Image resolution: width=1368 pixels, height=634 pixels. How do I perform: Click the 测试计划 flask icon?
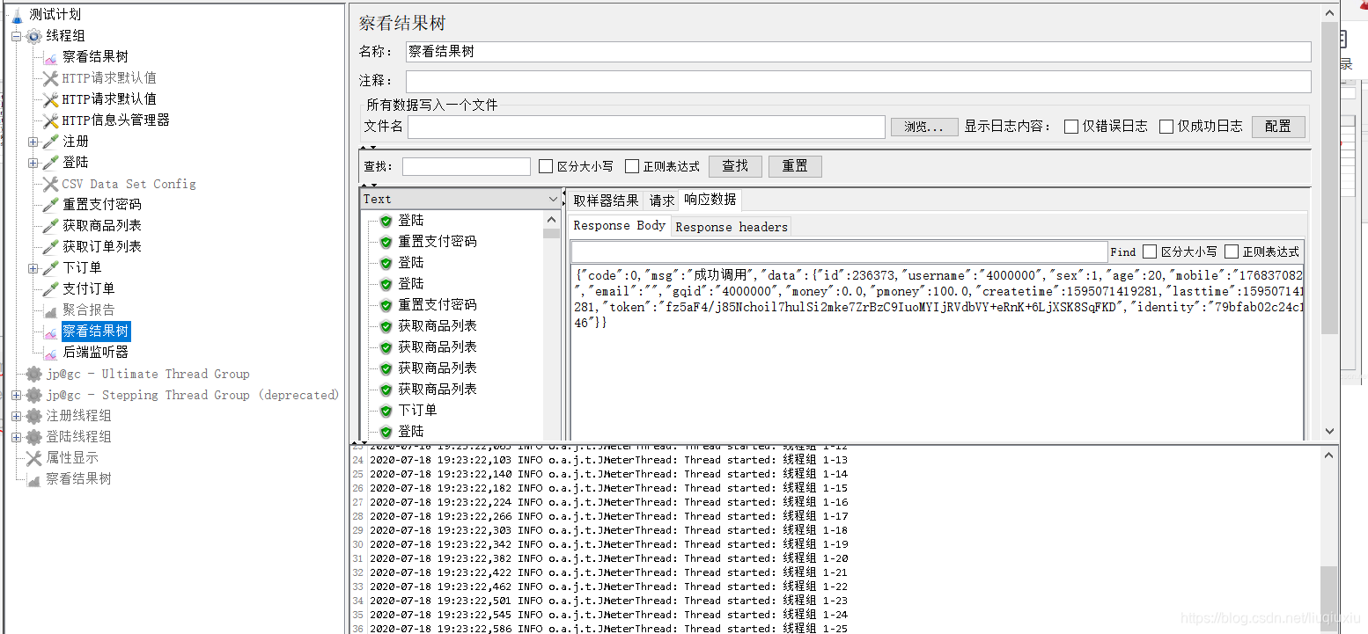coord(17,15)
